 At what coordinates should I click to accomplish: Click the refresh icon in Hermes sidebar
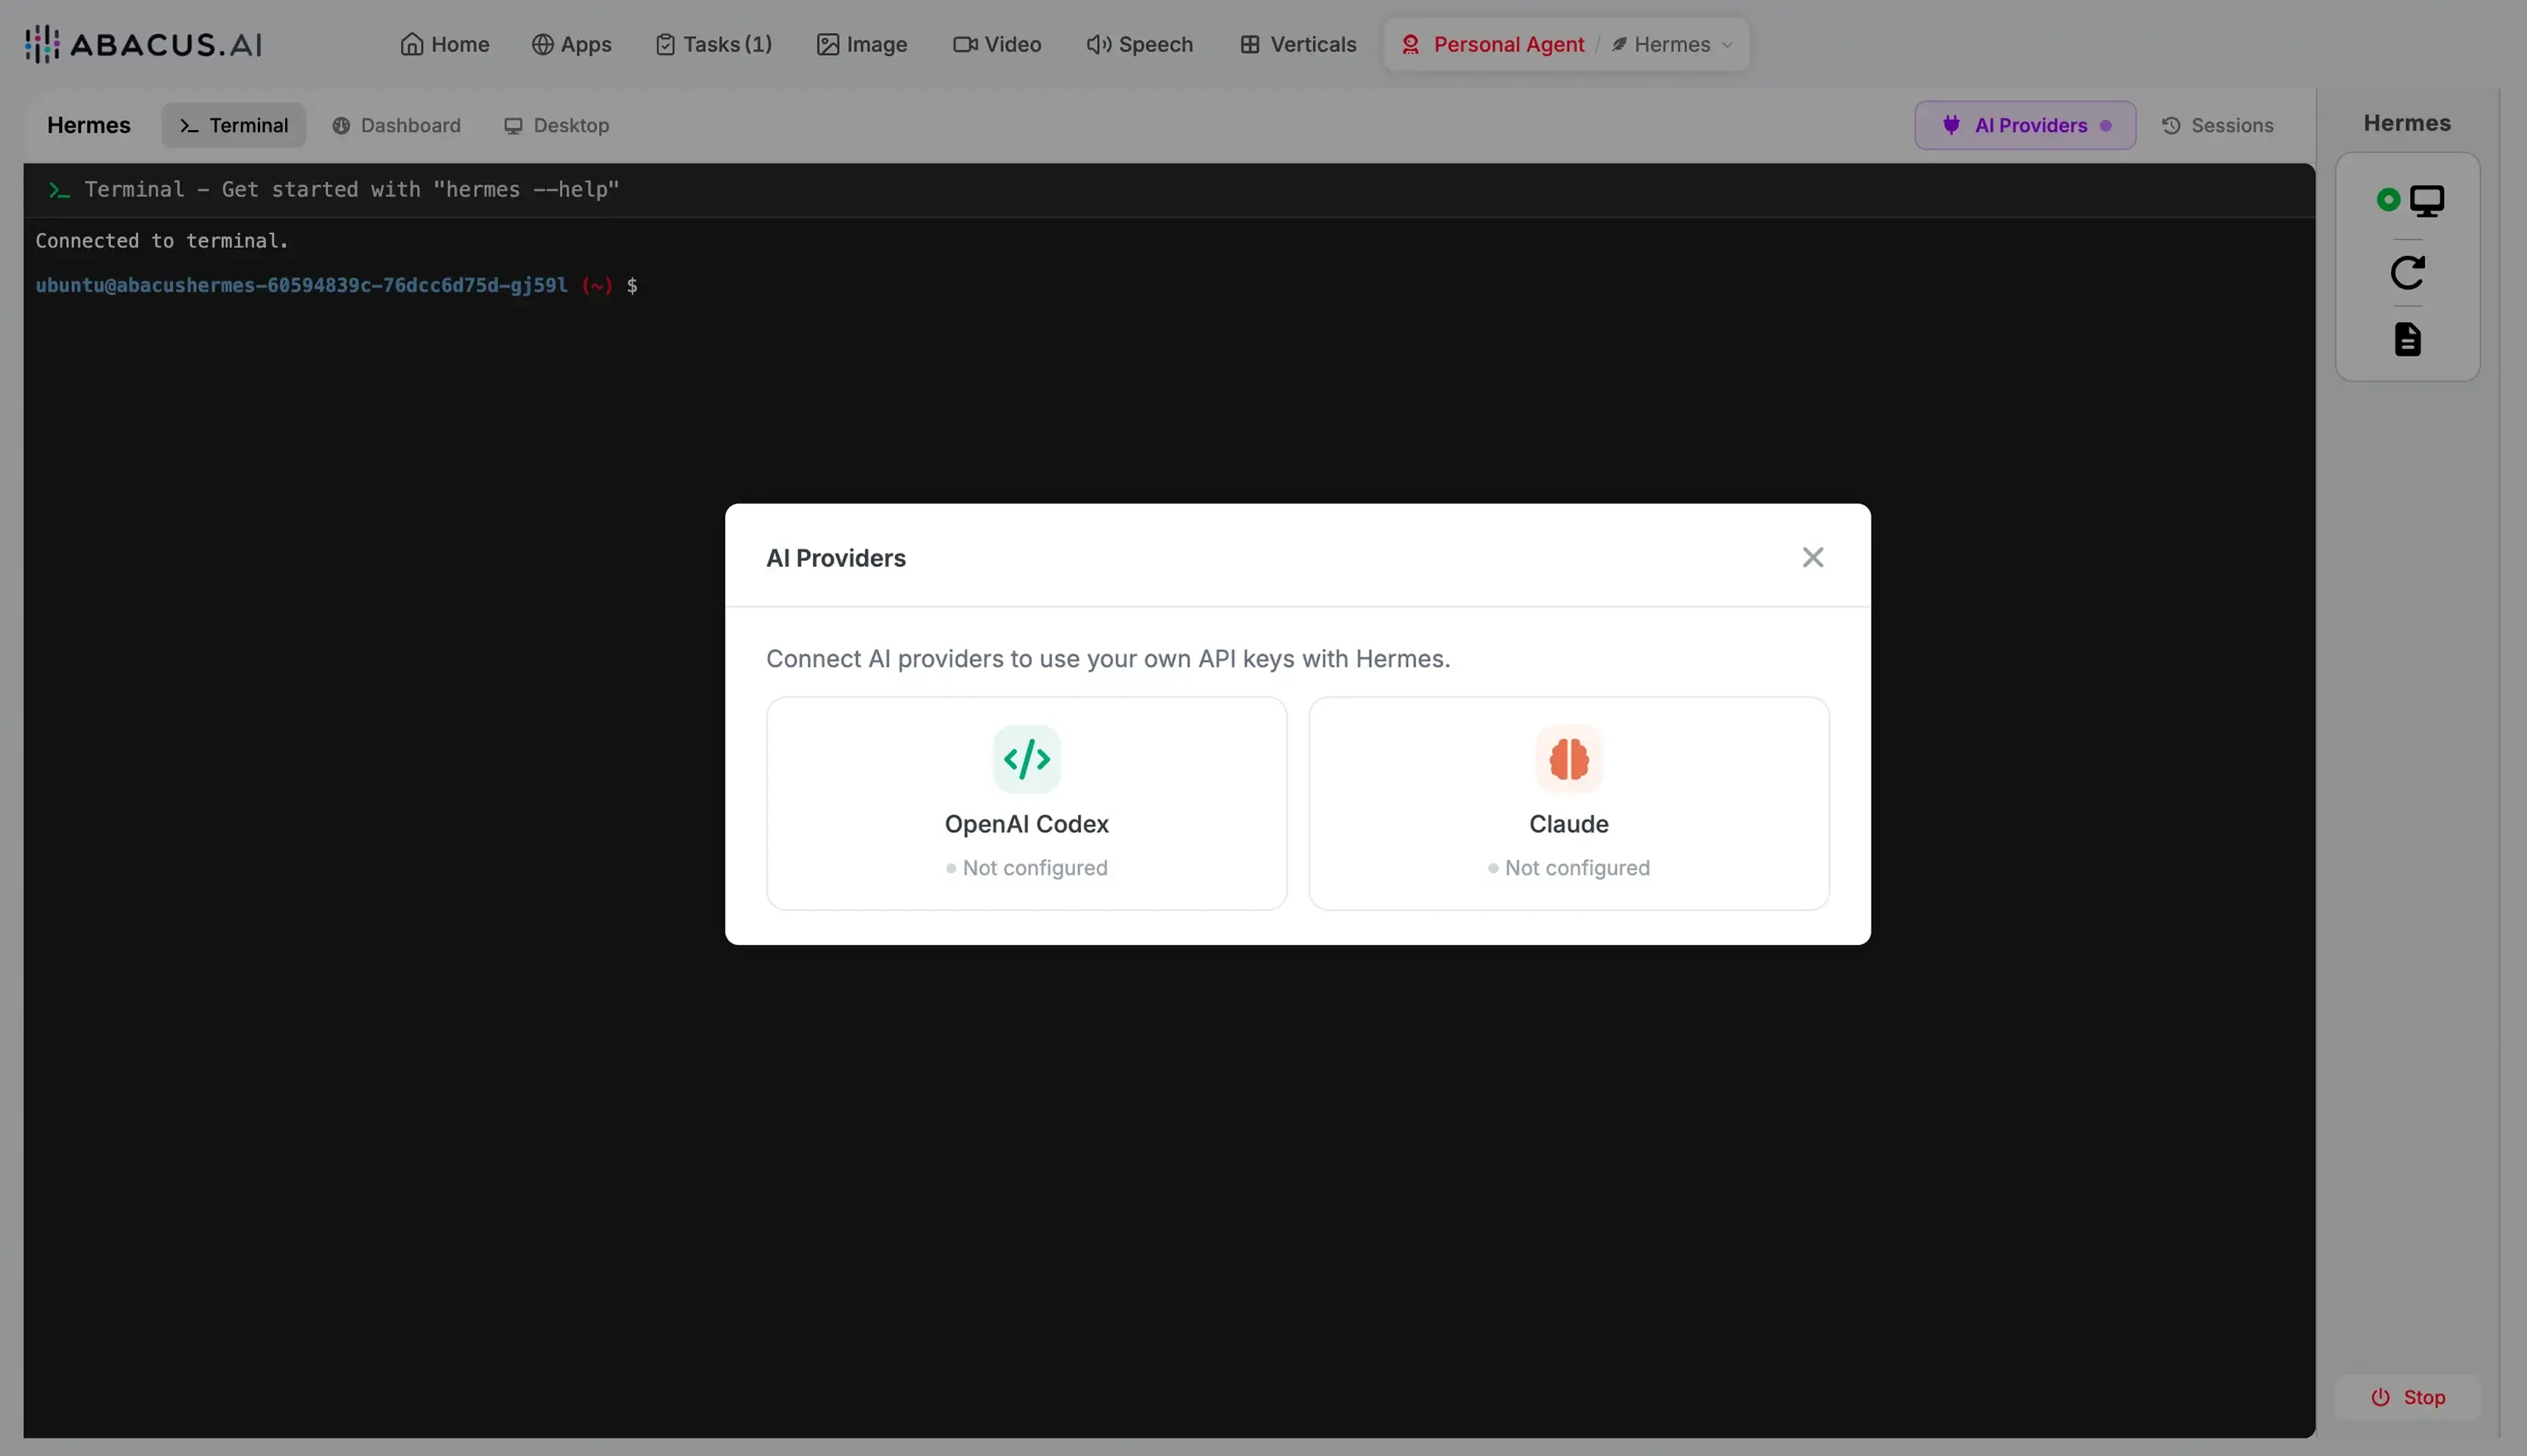tap(2407, 272)
